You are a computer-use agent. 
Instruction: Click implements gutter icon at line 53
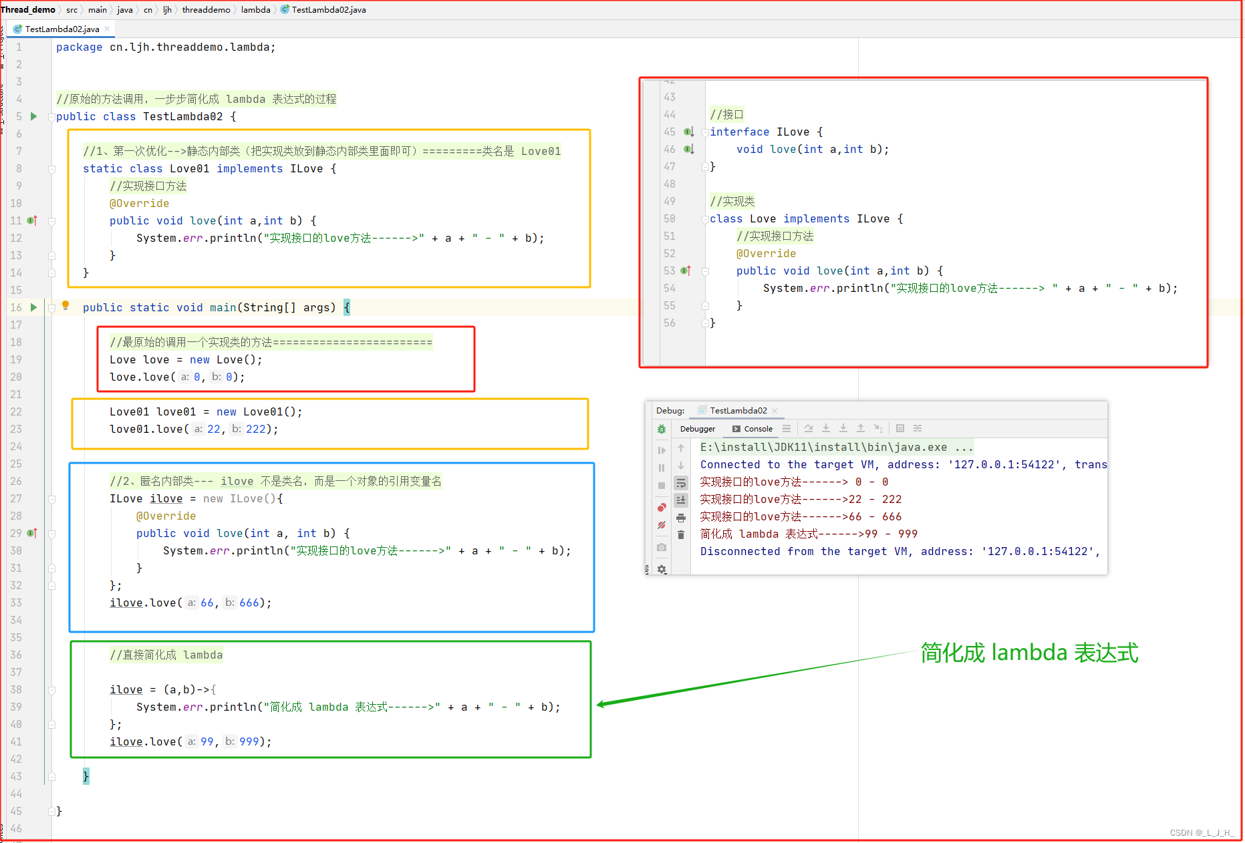[x=686, y=271]
